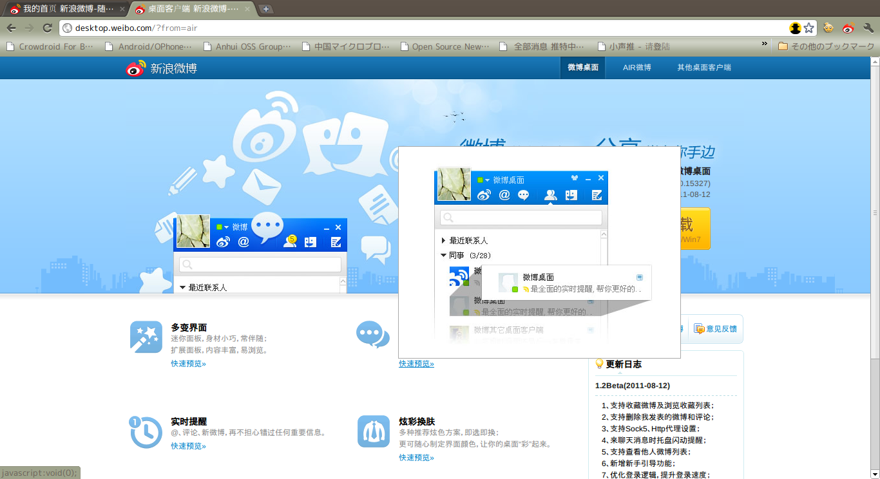Click contacts icon with badge 5
880x479 pixels.
click(x=289, y=241)
